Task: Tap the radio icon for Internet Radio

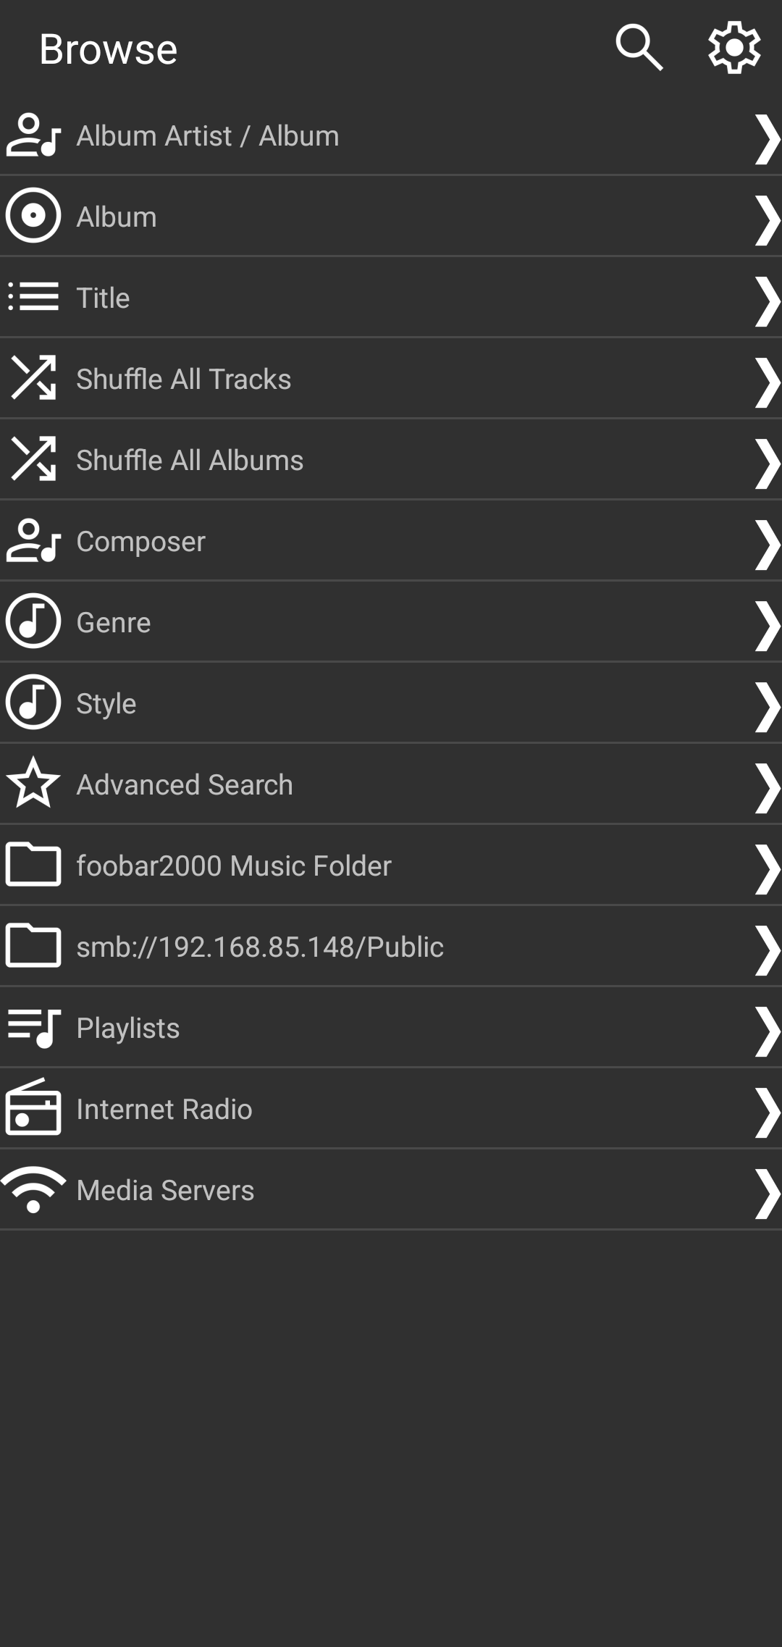Action: (x=33, y=1107)
